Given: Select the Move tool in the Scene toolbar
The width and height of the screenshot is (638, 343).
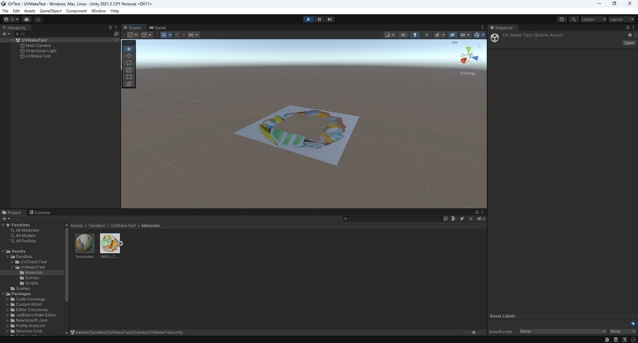Looking at the screenshot, I should [x=129, y=55].
